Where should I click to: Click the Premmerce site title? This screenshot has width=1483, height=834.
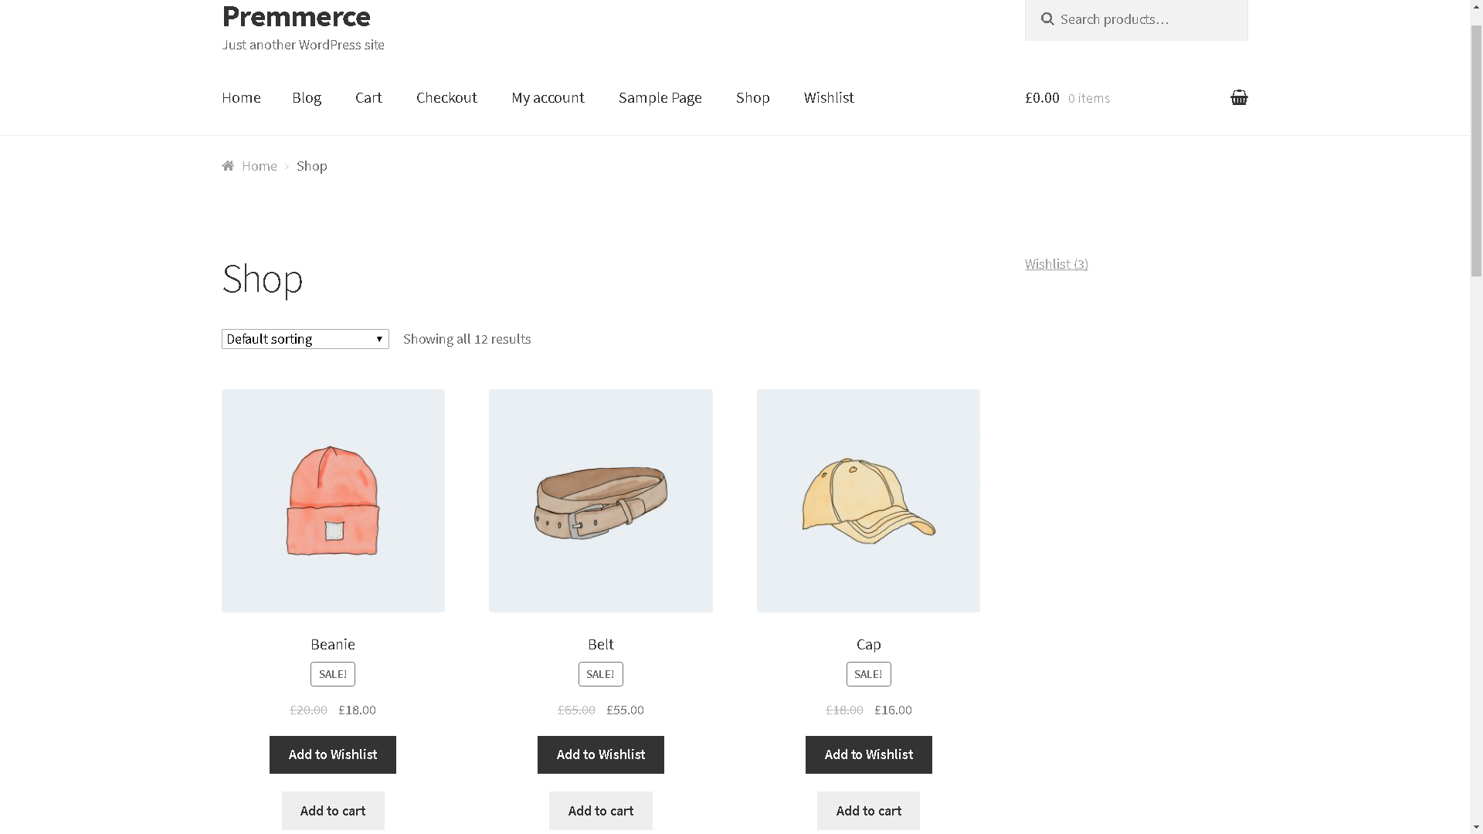[x=296, y=16]
